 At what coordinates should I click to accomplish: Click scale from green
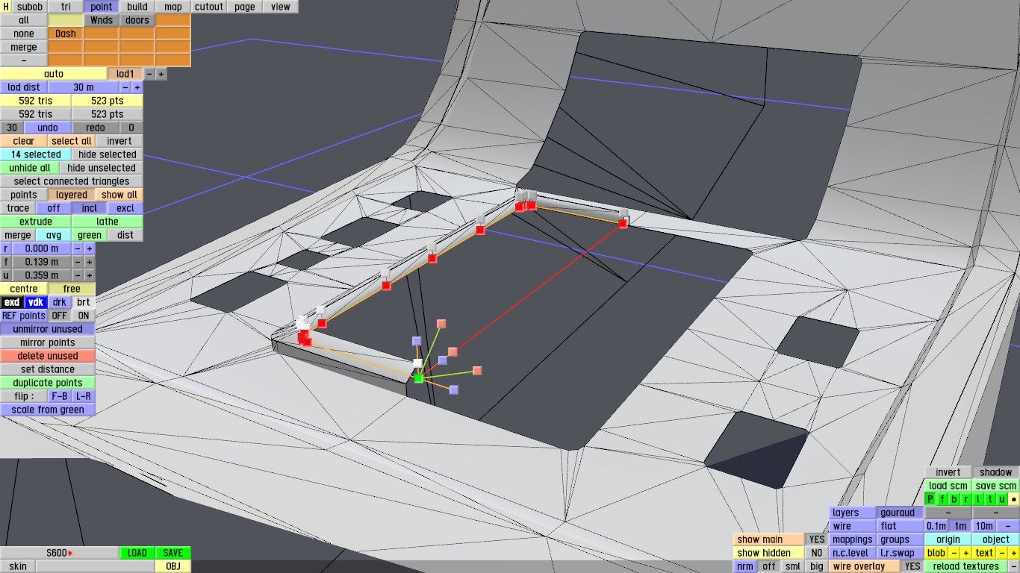[48, 410]
